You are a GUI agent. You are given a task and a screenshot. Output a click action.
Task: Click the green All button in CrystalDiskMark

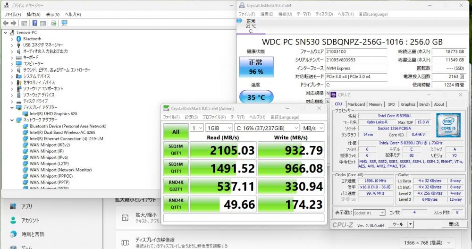pyautogui.click(x=176, y=132)
